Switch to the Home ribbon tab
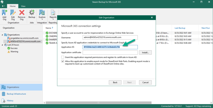This screenshot has width=213, height=108. [x=12, y=6]
